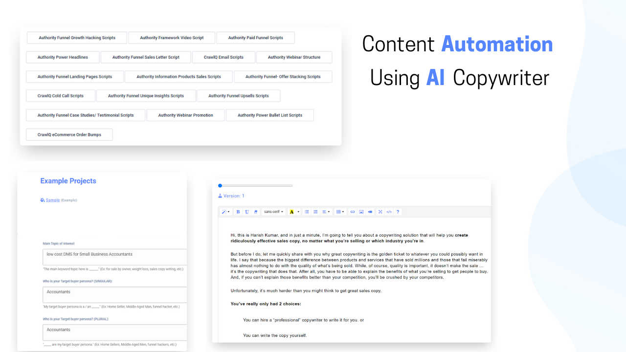Click the "(Example)" text after Sample
The height and width of the screenshot is (352, 626).
pyautogui.click(x=69, y=200)
